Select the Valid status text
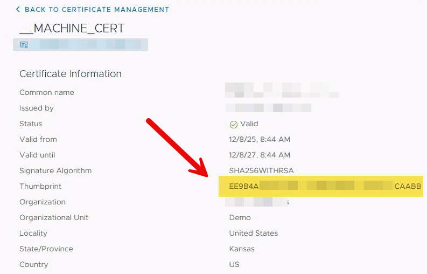427x274 pixels. 249,124
